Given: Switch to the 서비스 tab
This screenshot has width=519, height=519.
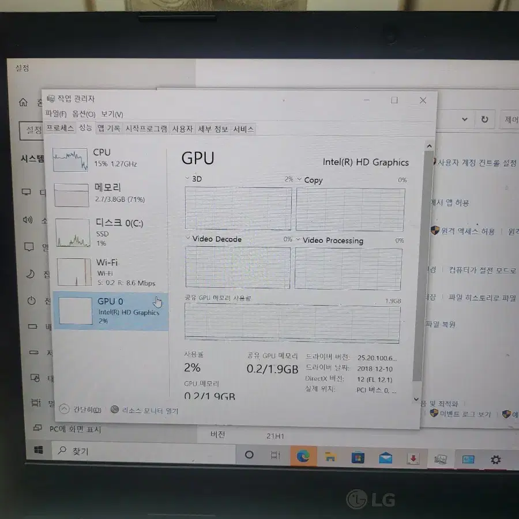Looking at the screenshot, I should pos(243,129).
